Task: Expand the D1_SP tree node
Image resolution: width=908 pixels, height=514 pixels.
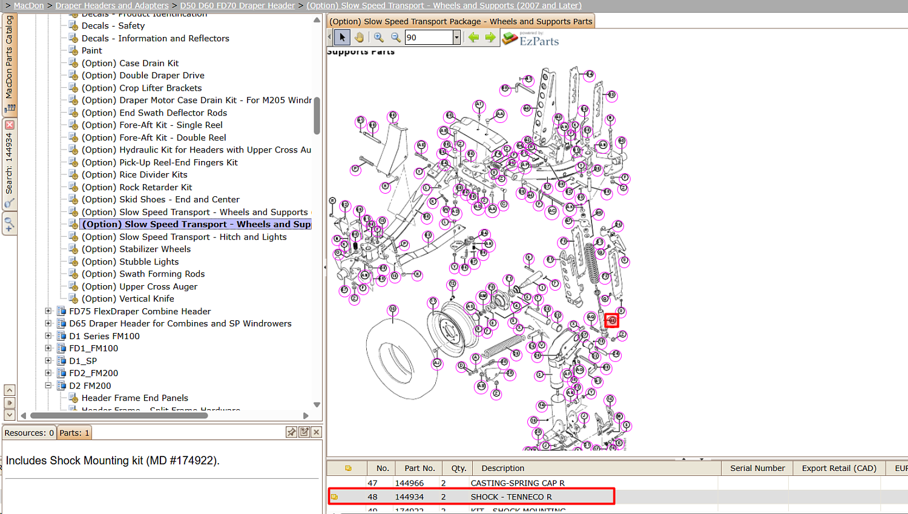Action: [48, 361]
